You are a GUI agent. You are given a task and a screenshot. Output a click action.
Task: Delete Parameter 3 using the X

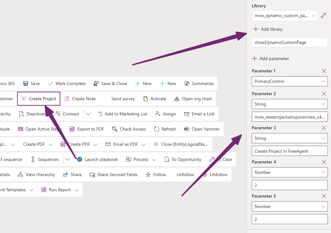pos(324,128)
